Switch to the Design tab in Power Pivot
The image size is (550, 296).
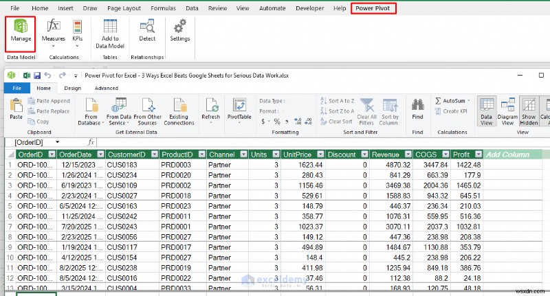(x=73, y=89)
